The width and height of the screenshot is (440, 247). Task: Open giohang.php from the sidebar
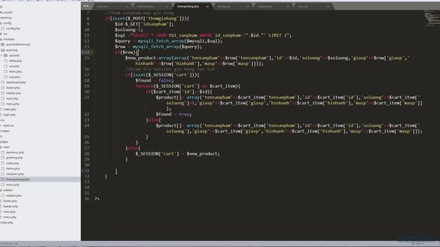pos(14,158)
